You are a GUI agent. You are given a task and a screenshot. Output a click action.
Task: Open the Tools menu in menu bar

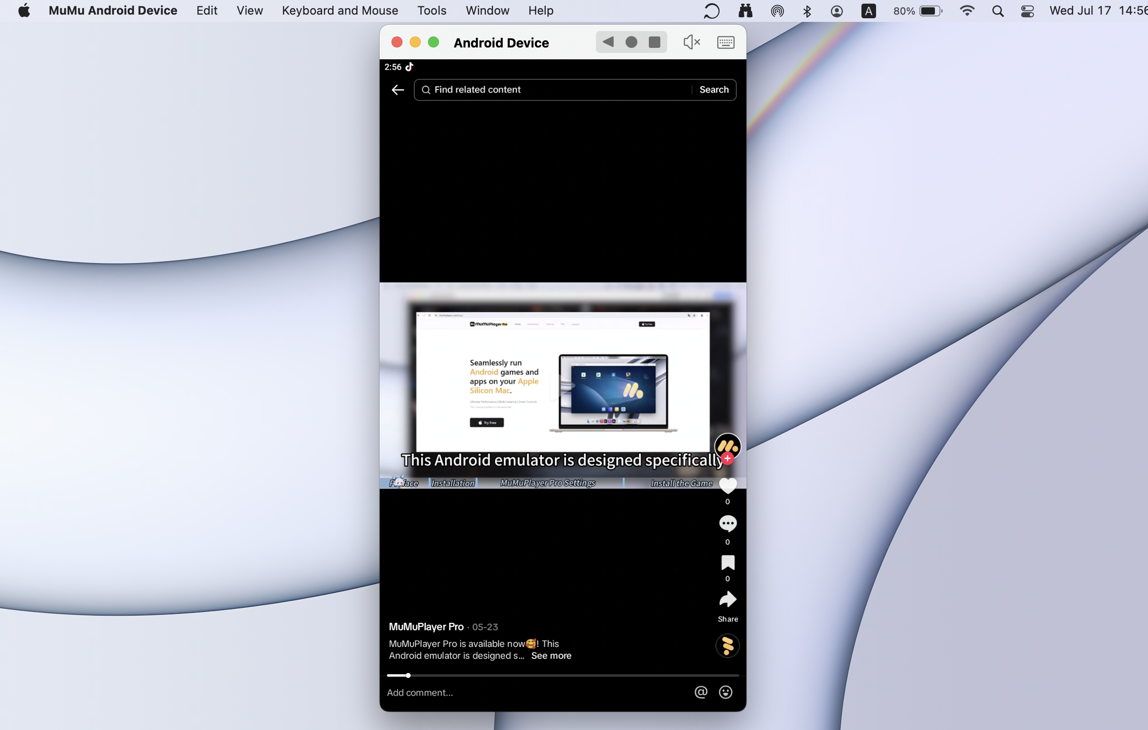pos(432,10)
